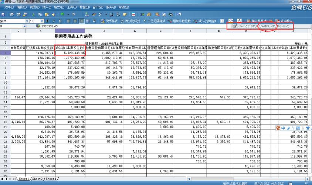Open the cell name box dropdown
The width and height of the screenshot is (312, 185).
click(24, 26)
